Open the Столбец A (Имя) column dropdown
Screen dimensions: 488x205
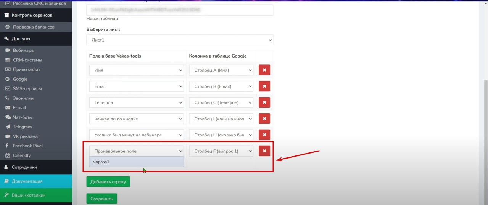coord(221,70)
